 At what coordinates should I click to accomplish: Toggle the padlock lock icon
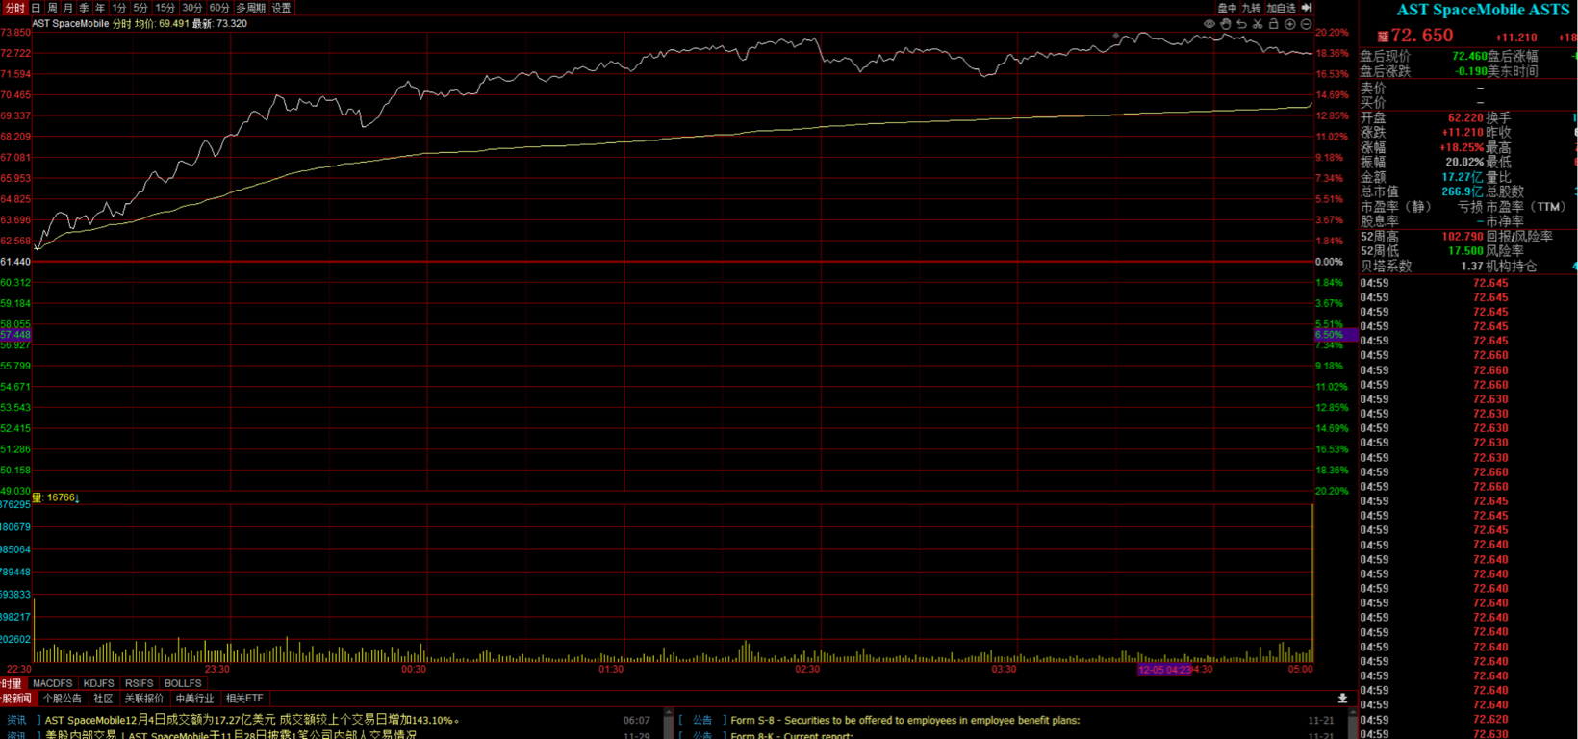(1273, 24)
